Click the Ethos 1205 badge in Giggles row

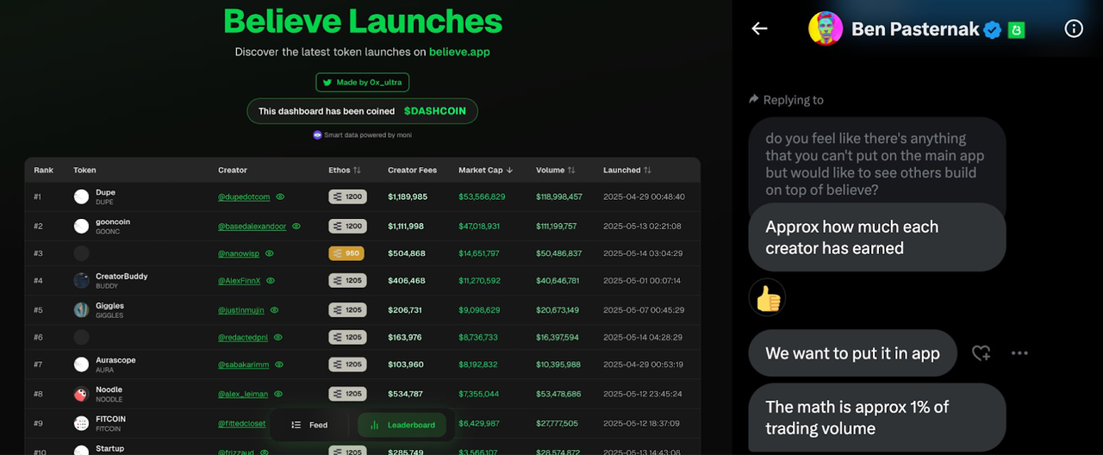click(347, 309)
